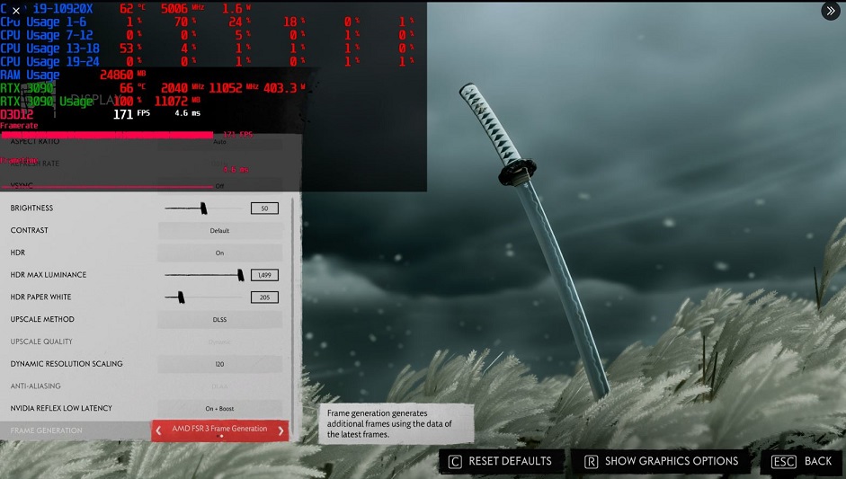Viewport: 846px width, 479px height.
Task: Click the 171 FPS counter in overlay
Action: point(131,114)
